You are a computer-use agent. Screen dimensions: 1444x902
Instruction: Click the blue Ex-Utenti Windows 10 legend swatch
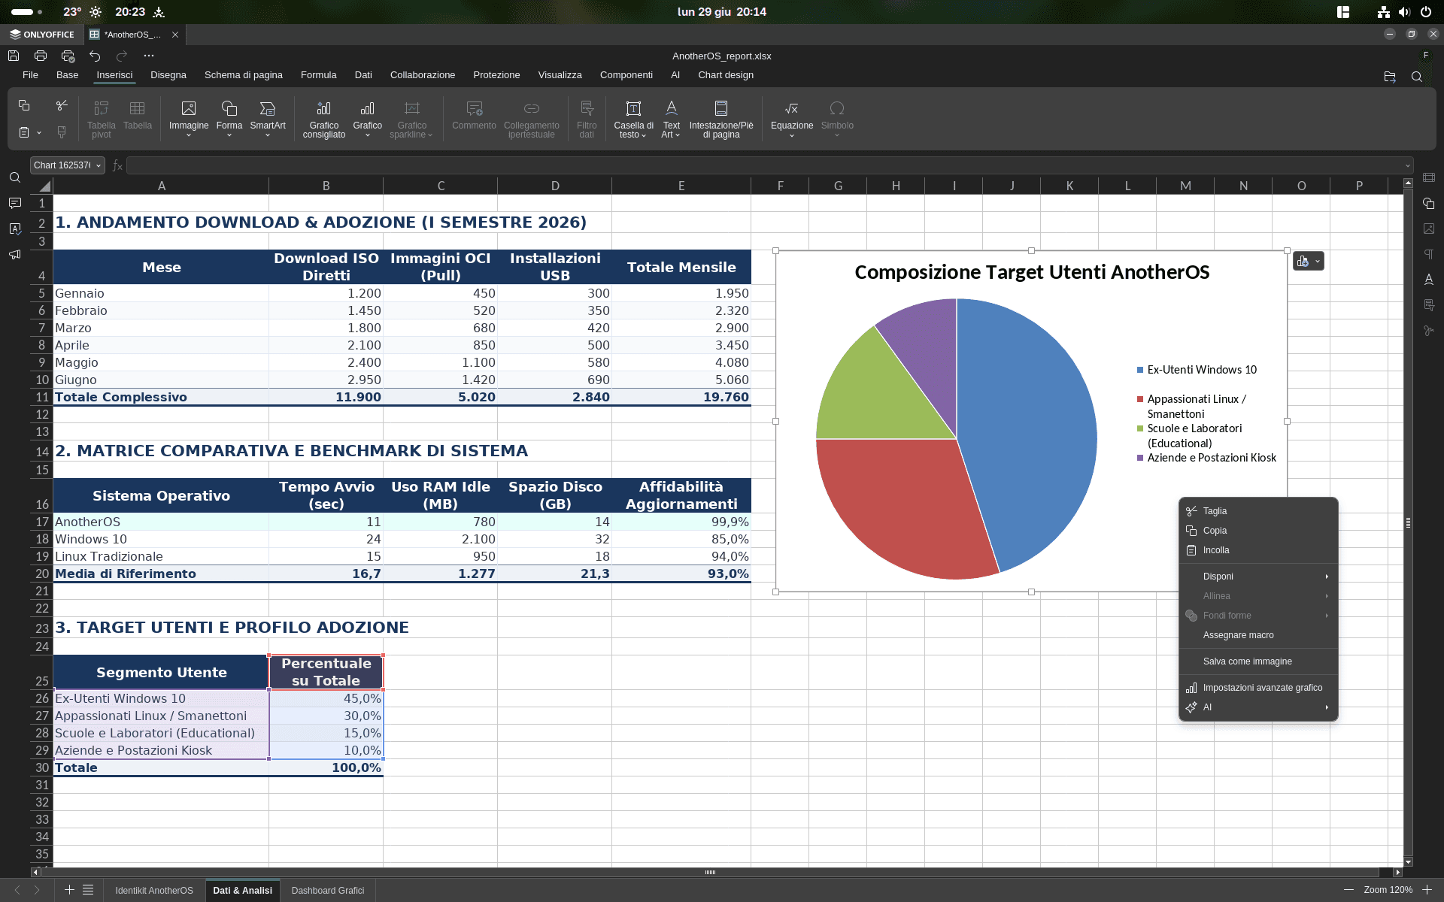click(x=1140, y=370)
